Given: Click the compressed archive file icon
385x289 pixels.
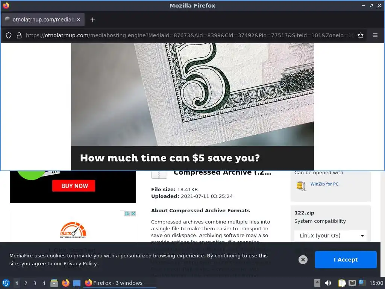Looking at the screenshot, I should click(x=159, y=175).
